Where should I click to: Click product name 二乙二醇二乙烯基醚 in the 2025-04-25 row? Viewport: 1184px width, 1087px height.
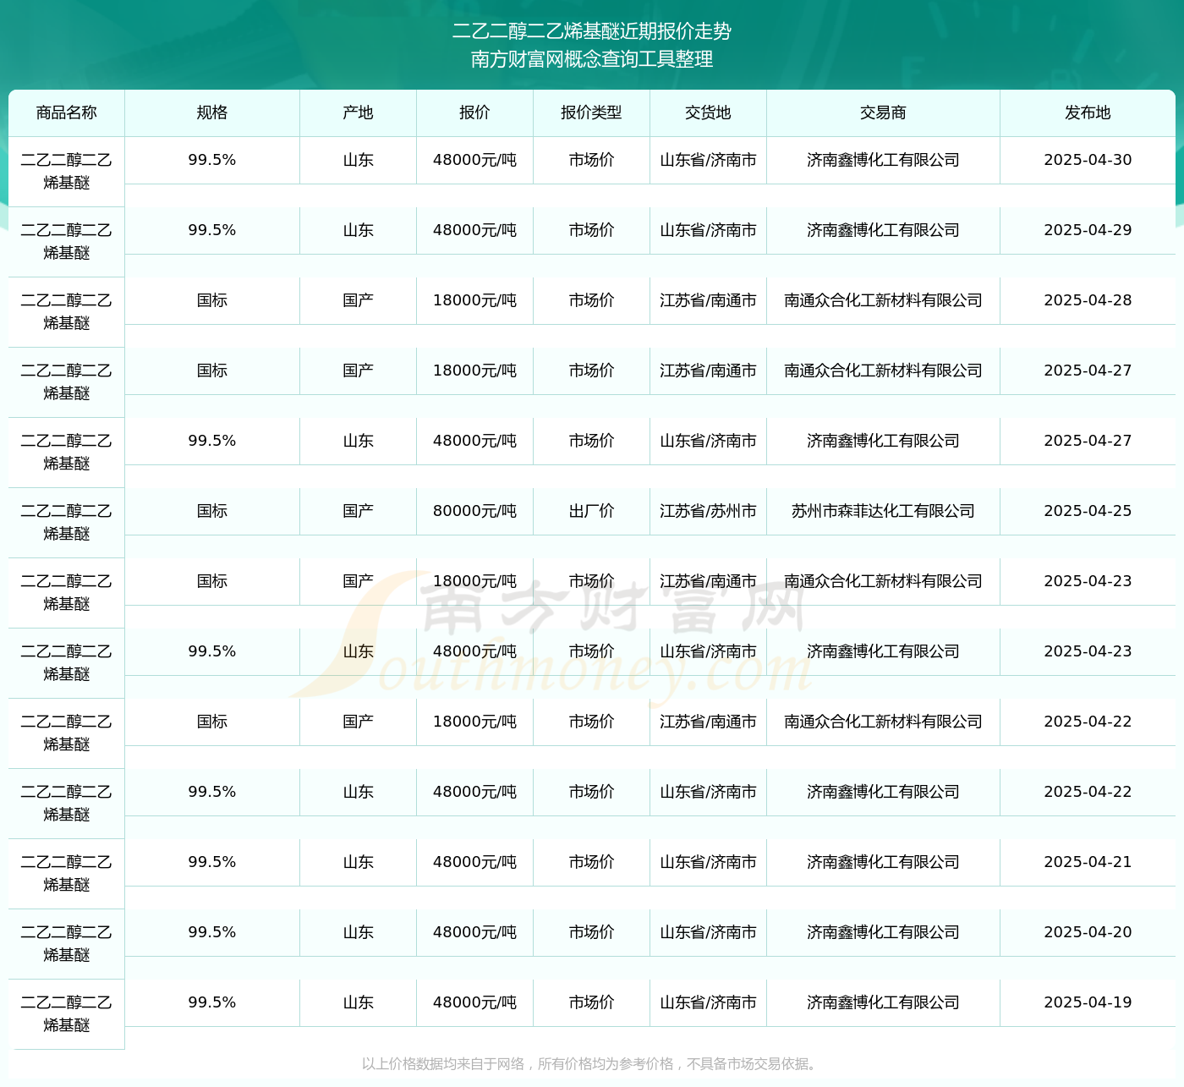pyautogui.click(x=67, y=523)
